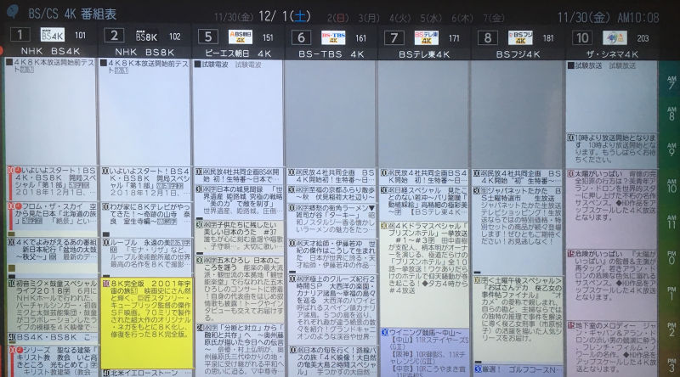This screenshot has height=377, width=680.
Task: Select シリーズ 聖なる建築 キリスト教 program
Action: (x=52, y=361)
